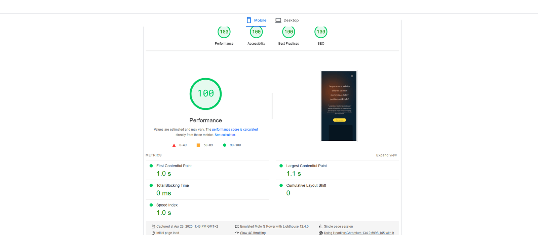Viewport: 538px width, 235px height.
Task: Click 'Initial page load' text
Action: coord(168,233)
